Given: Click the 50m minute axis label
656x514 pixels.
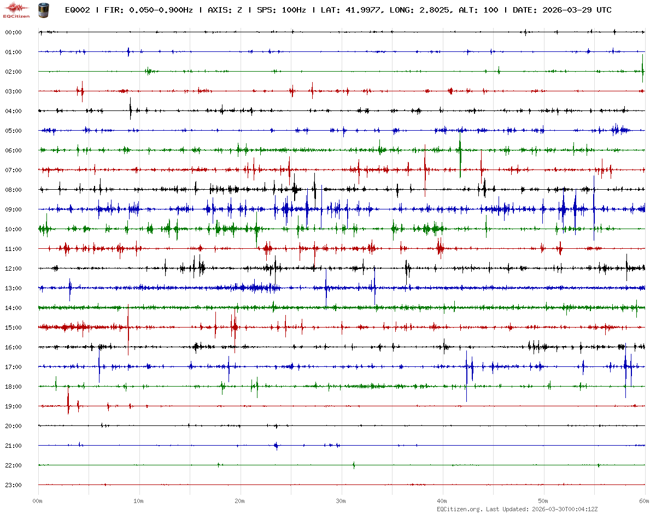Looking at the screenshot, I should [x=543, y=500].
